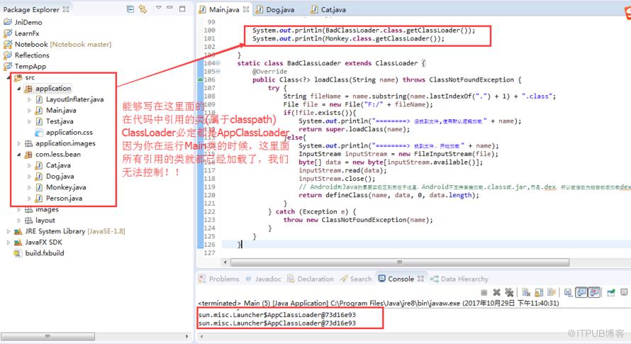The height and width of the screenshot is (344, 631).
Task: Toggle Show Console on standard output
Action: (581, 292)
